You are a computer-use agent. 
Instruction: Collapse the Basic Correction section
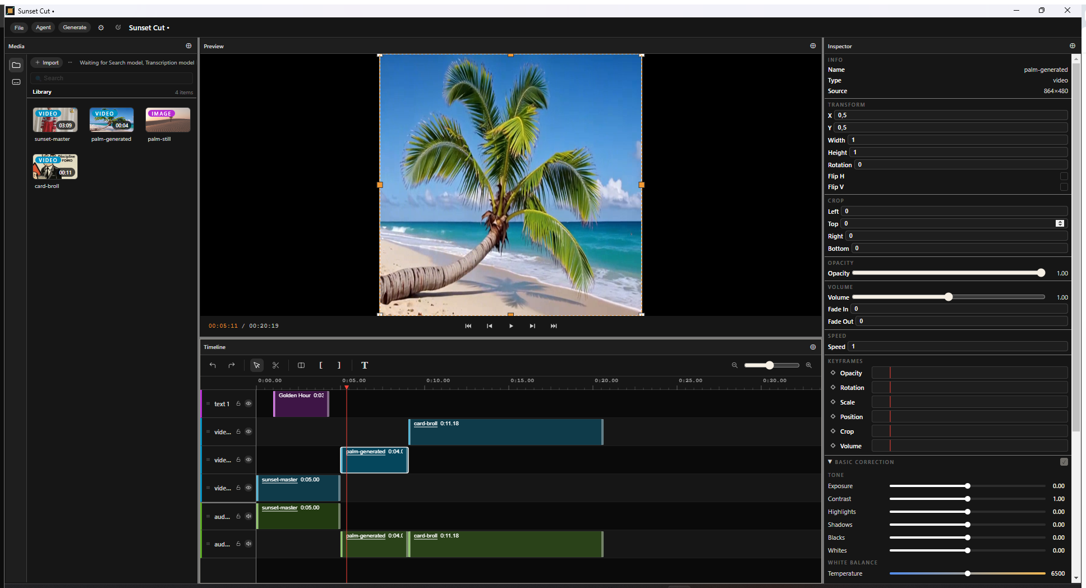coord(830,462)
